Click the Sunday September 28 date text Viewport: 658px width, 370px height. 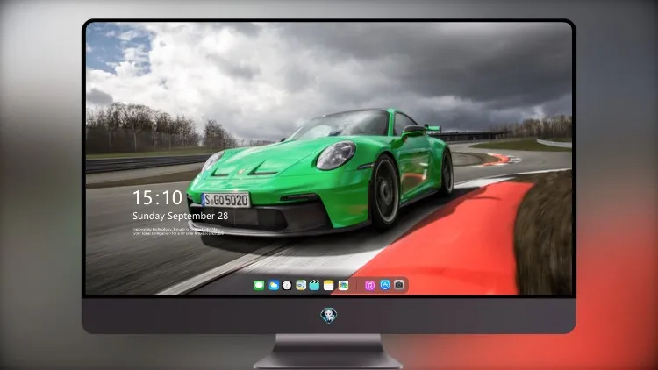coord(181,216)
